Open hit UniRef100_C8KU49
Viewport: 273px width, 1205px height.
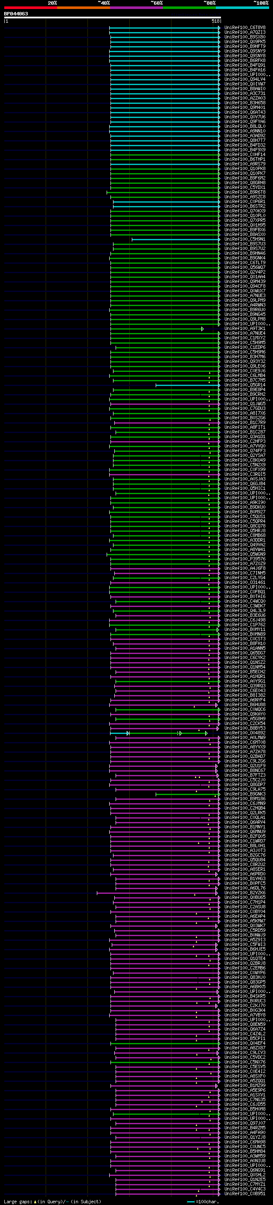pos(245,460)
